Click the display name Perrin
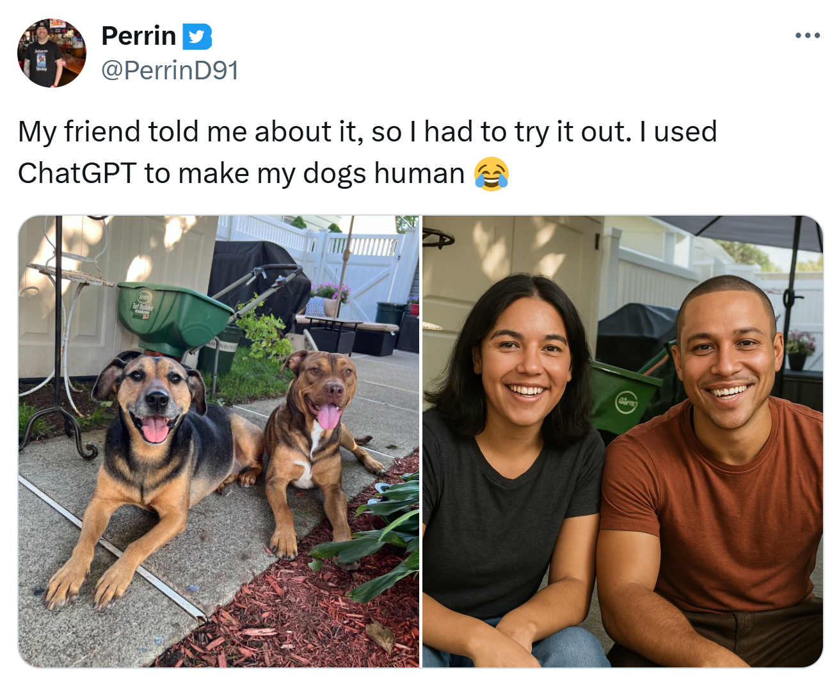The image size is (839, 686). [x=139, y=36]
